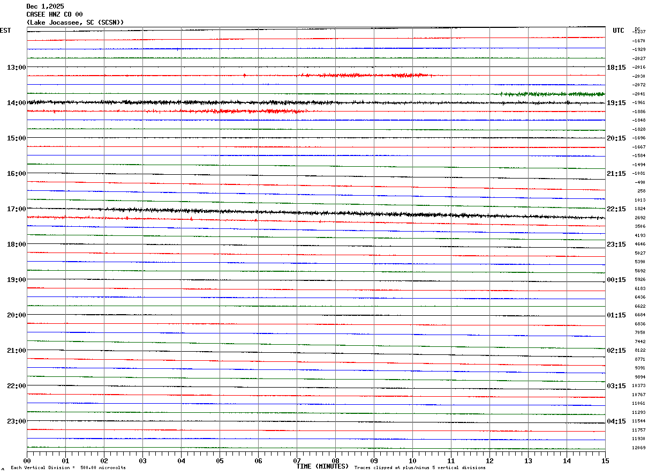This screenshot has width=648, height=475.
Task: Click the date label 'Dec 1,2025'
Action: pos(45,6)
